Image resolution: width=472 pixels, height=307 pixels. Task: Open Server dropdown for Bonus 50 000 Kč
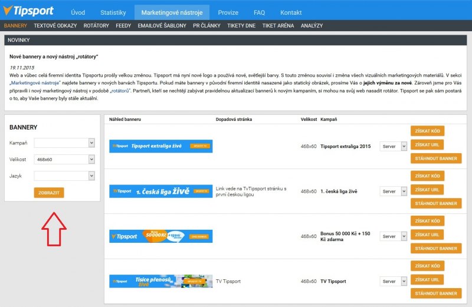coord(393,236)
